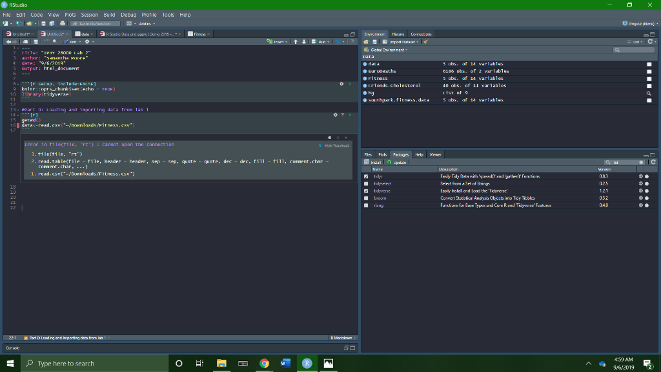The width and height of the screenshot is (661, 372).
Task: Open the Plots menu
Action: (70, 15)
